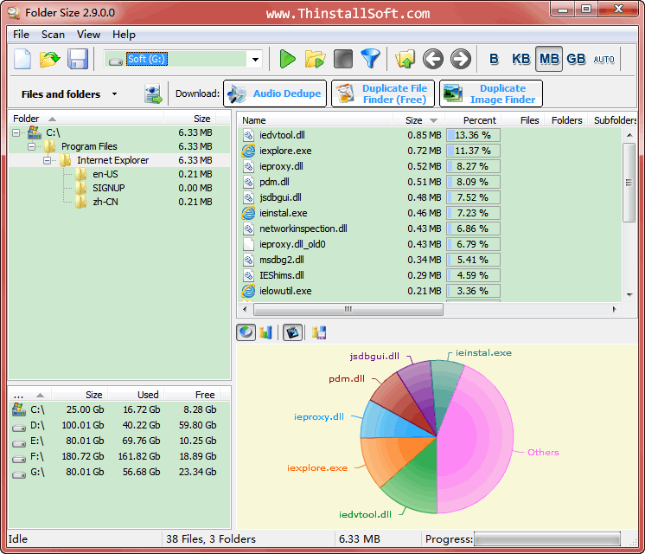Click the scan folder icon with green arrow

click(x=315, y=59)
